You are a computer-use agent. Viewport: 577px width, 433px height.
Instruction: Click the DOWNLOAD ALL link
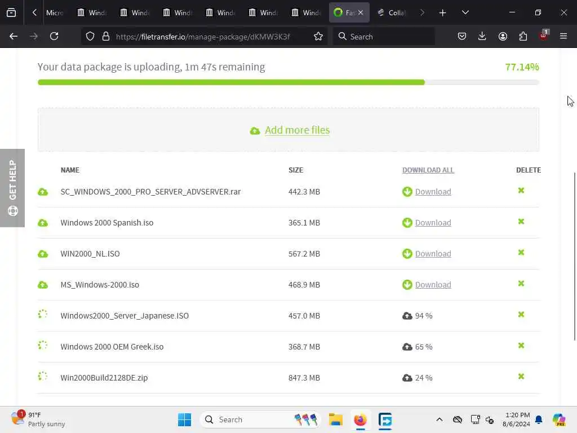pyautogui.click(x=428, y=170)
